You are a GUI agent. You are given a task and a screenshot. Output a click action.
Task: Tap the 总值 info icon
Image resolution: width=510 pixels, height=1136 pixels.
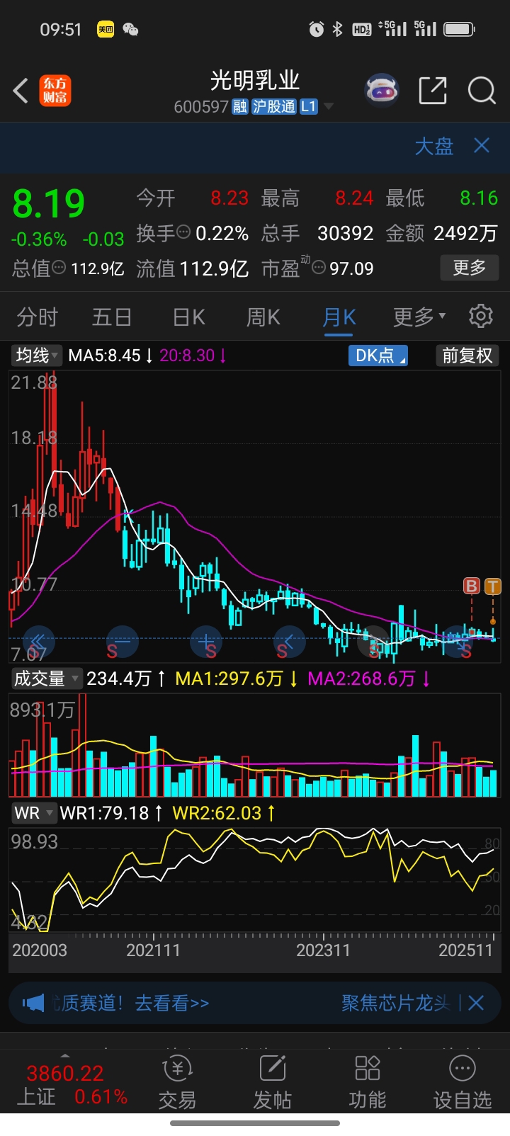click(59, 268)
